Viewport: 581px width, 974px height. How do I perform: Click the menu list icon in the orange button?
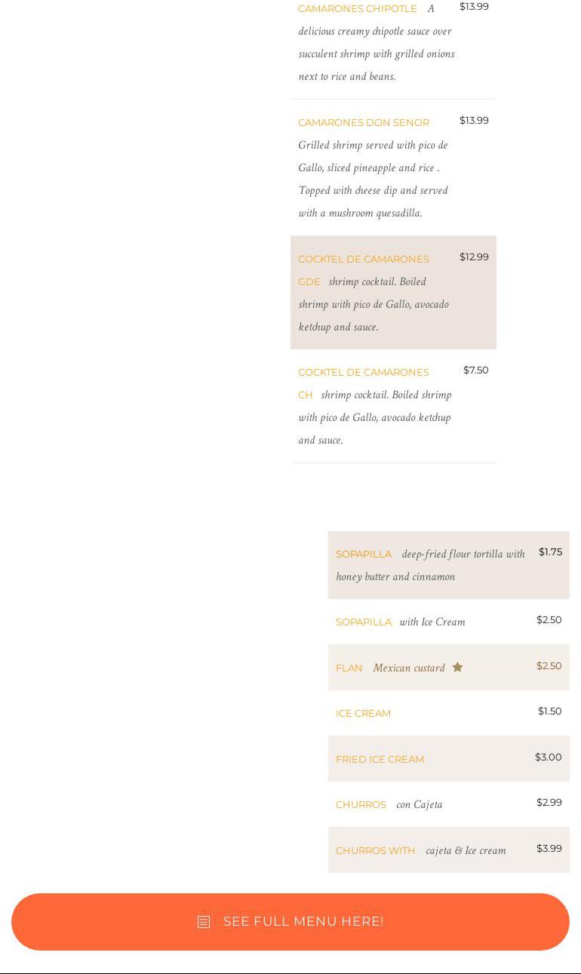pyautogui.click(x=204, y=922)
